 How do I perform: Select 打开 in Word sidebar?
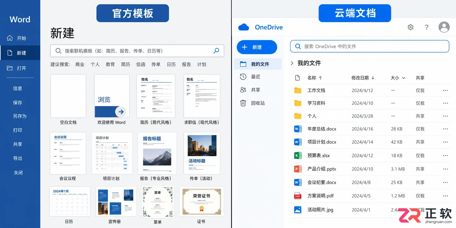[x=20, y=68]
